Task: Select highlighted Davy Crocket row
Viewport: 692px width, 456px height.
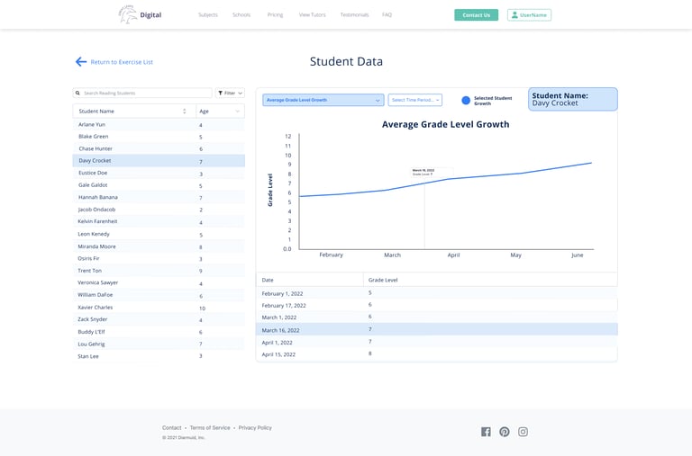Action: 159,161
